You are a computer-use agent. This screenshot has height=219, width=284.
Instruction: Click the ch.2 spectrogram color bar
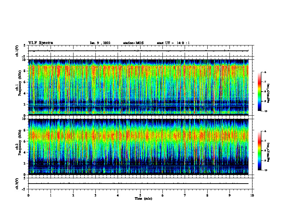click(x=259, y=151)
